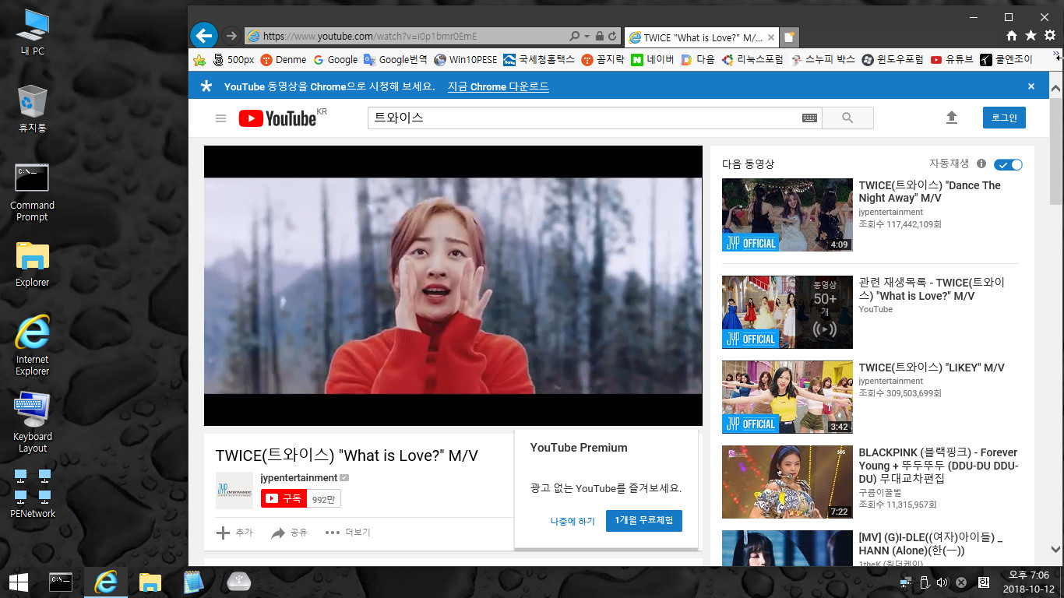Open the 내 PC desktop icon
The width and height of the screenshot is (1064, 598).
coord(32,33)
